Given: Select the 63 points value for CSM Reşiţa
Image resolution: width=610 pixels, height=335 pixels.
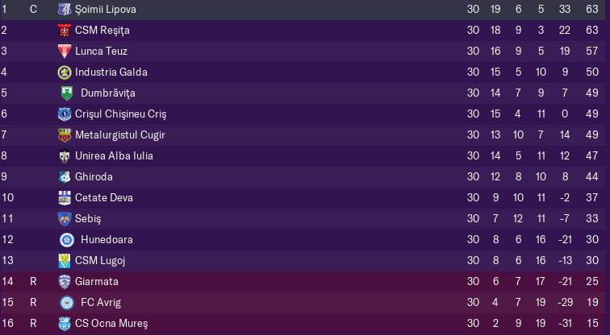Looking at the screenshot, I should [592, 31].
